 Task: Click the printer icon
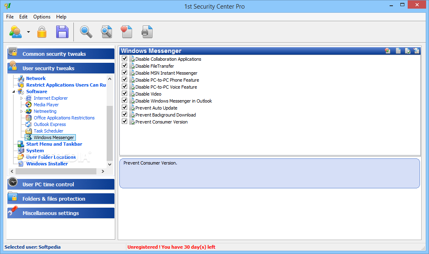[x=147, y=32]
